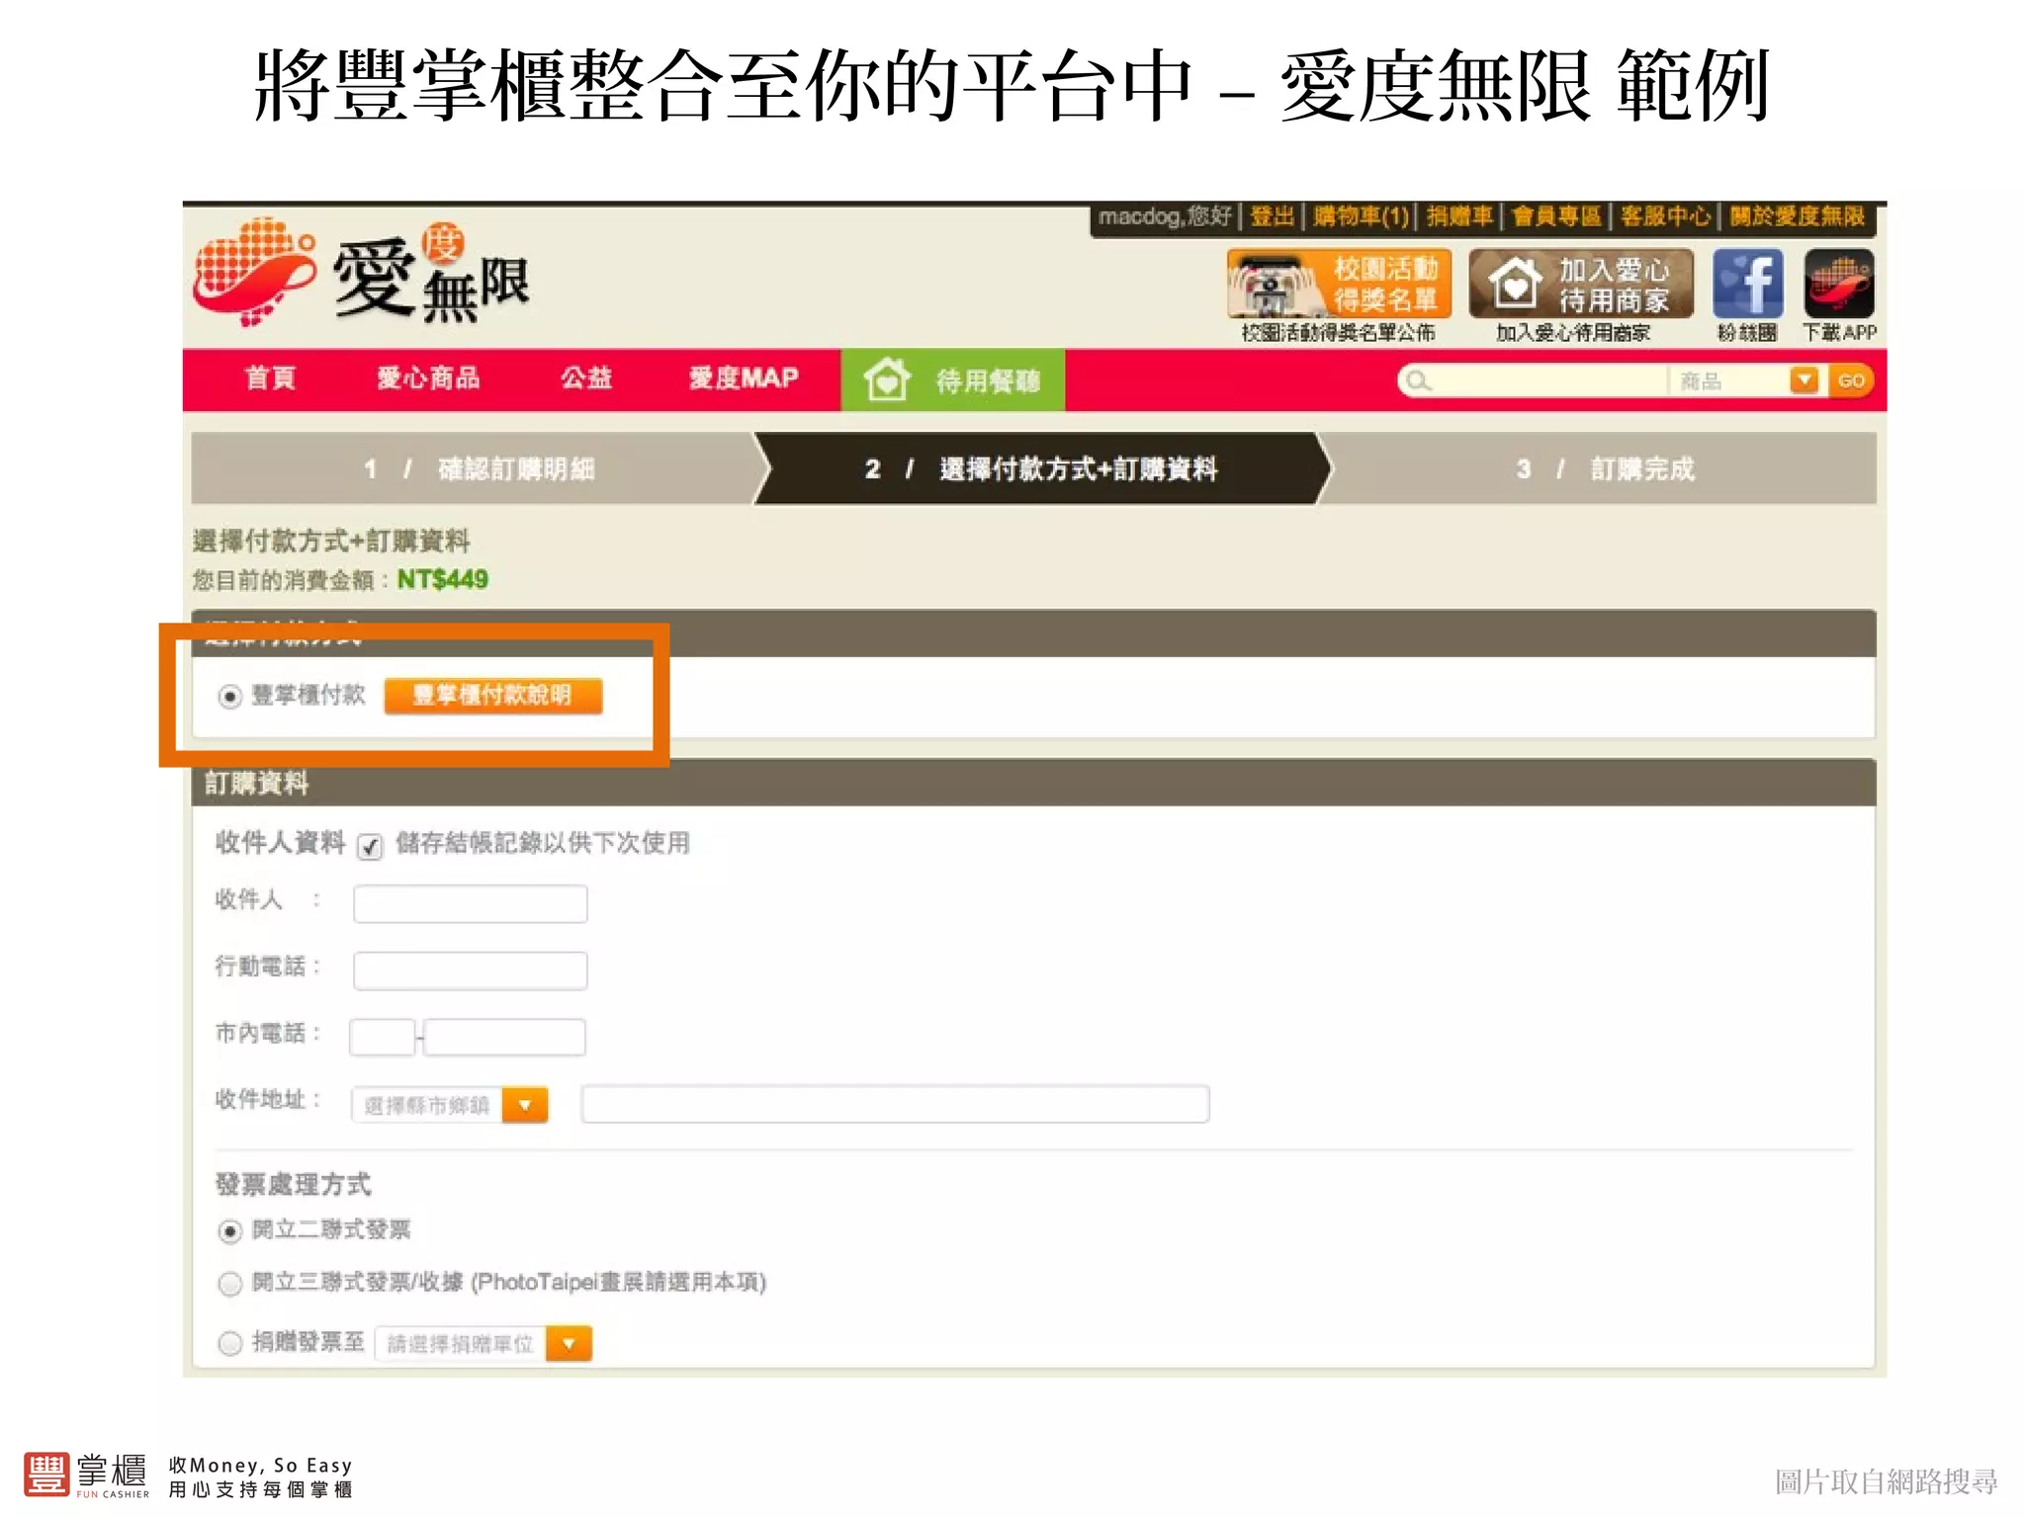Click the search magnifier icon
2025x1518 pixels.
click(x=1418, y=380)
